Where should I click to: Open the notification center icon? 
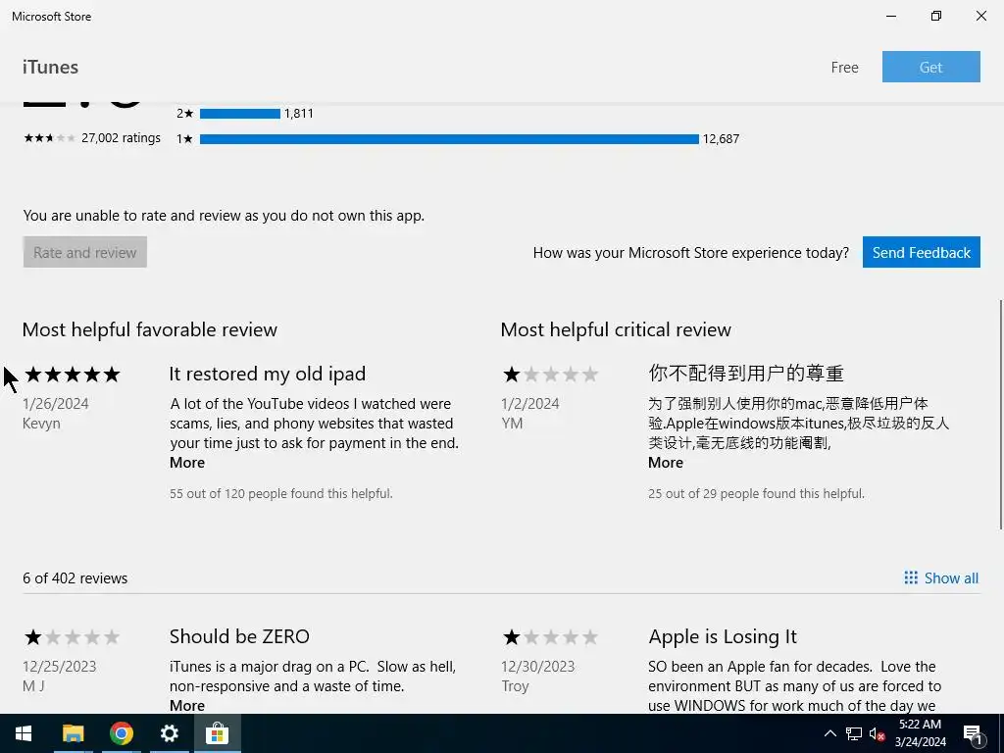click(x=972, y=733)
